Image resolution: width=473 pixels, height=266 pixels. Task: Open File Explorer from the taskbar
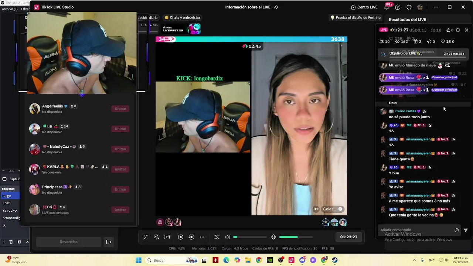[x=248, y=260]
